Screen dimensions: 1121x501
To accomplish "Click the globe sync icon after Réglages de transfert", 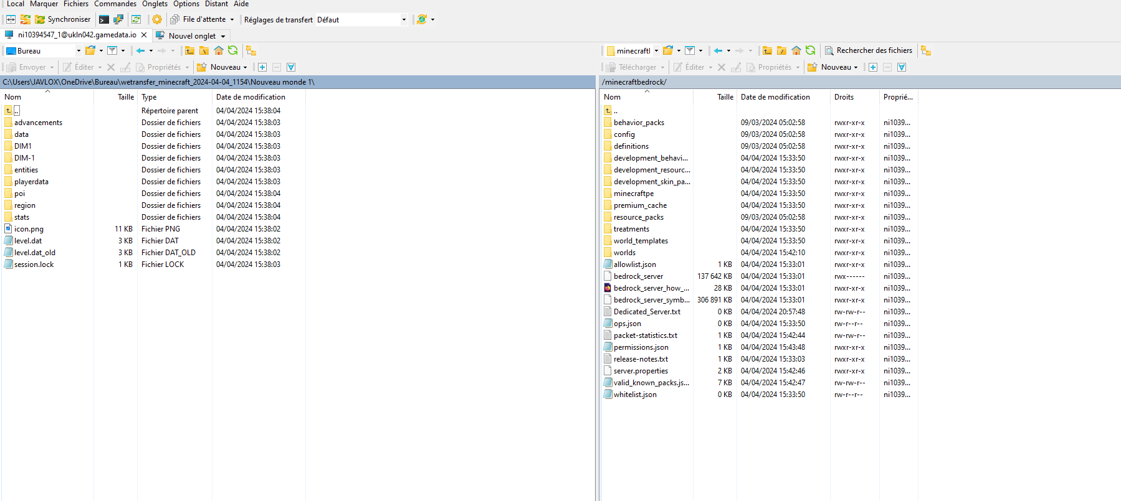I will point(422,19).
